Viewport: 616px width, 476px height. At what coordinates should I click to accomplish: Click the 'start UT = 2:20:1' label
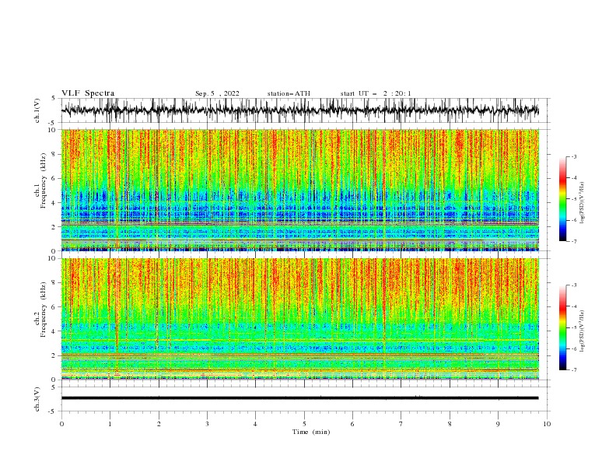point(376,93)
